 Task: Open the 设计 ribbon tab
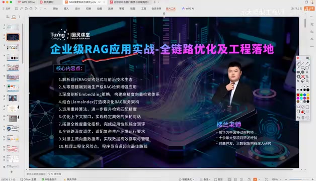(x=77, y=9)
